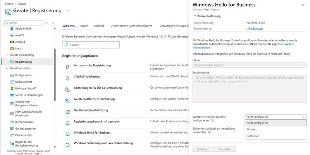Image resolution: width=310 pixels, height=155 pixels.
Task: Click the Gerätelimiteinschränkung icon
Action: coord(67,112)
